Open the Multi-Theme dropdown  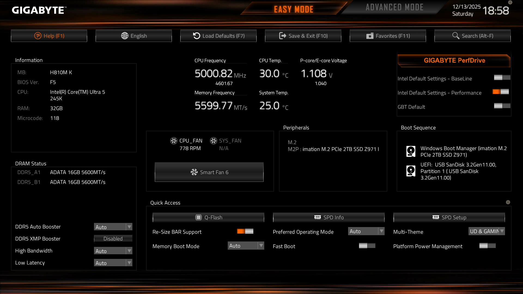tap(486, 231)
